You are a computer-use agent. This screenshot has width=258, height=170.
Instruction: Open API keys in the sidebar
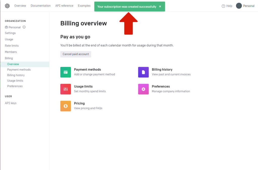click(x=11, y=103)
